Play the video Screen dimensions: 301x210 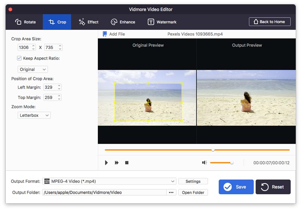[106, 163]
